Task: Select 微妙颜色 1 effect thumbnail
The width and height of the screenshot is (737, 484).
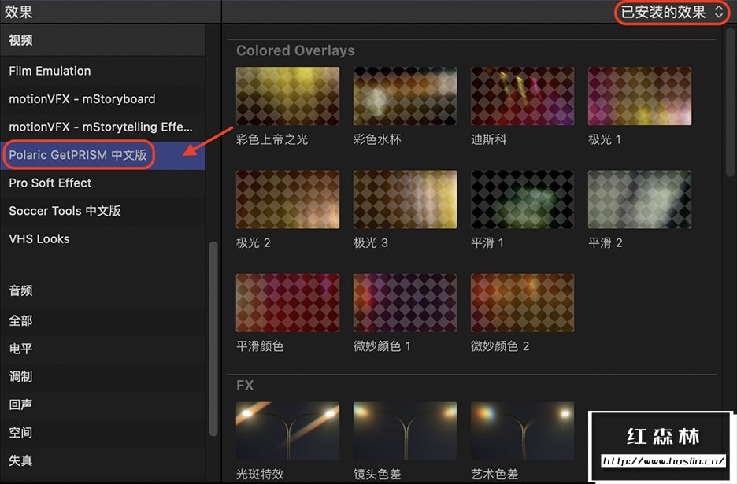Action: 405,303
